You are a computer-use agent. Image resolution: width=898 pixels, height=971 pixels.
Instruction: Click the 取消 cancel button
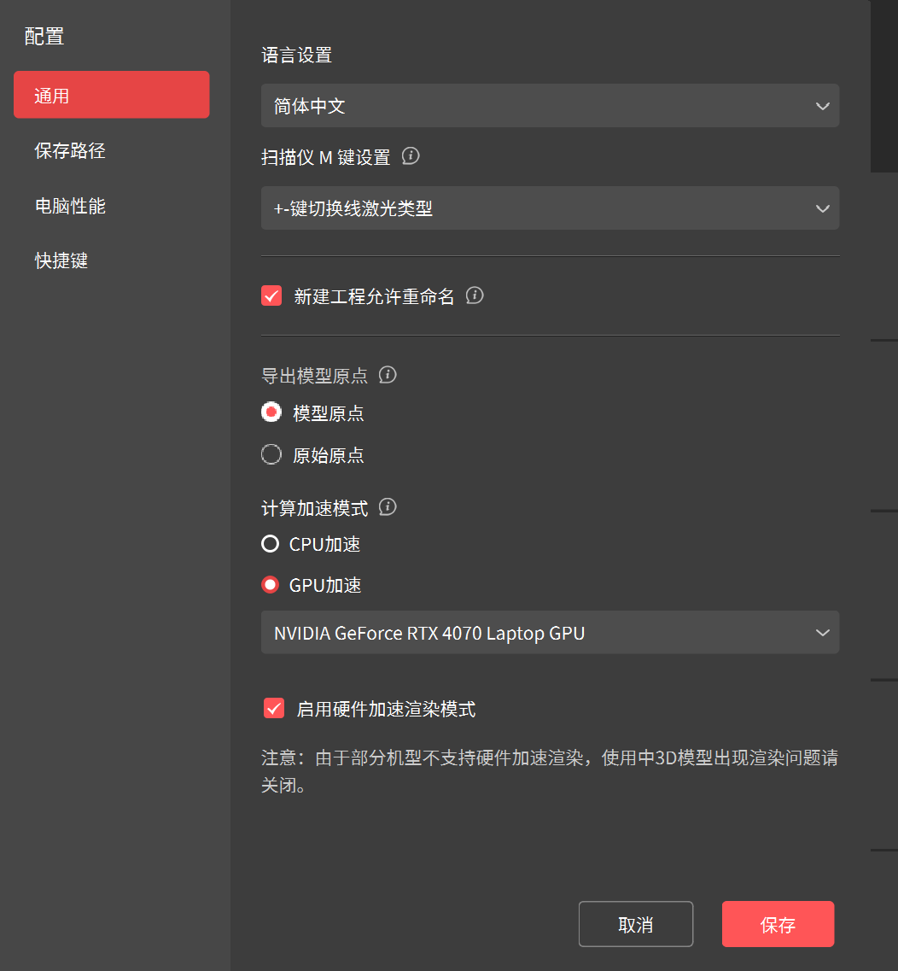636,924
